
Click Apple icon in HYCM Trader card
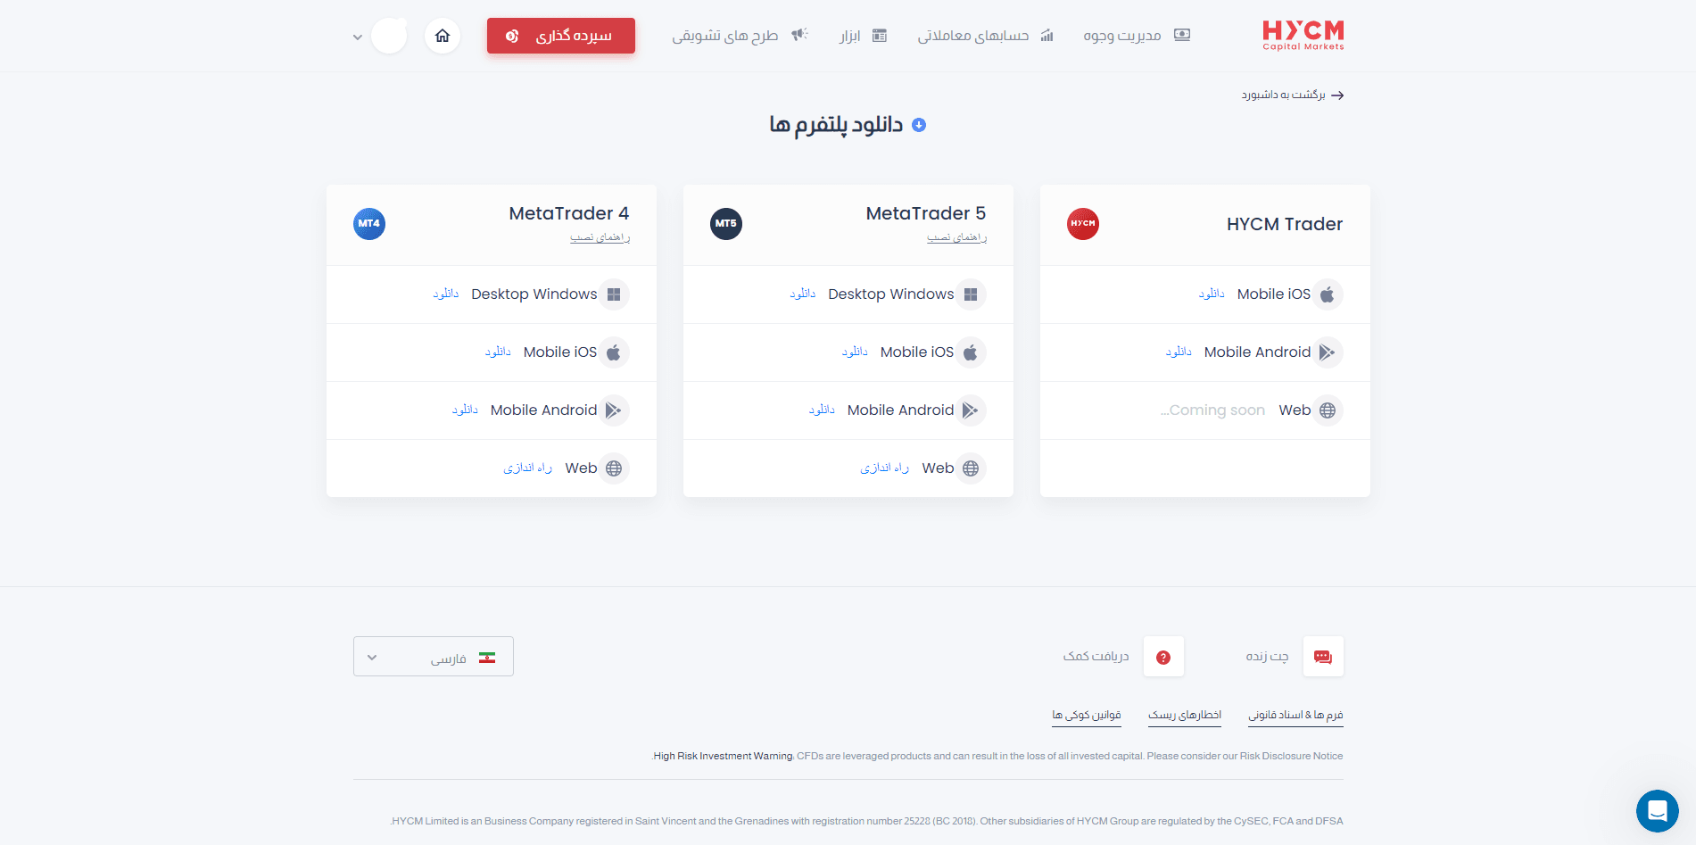click(x=1328, y=294)
